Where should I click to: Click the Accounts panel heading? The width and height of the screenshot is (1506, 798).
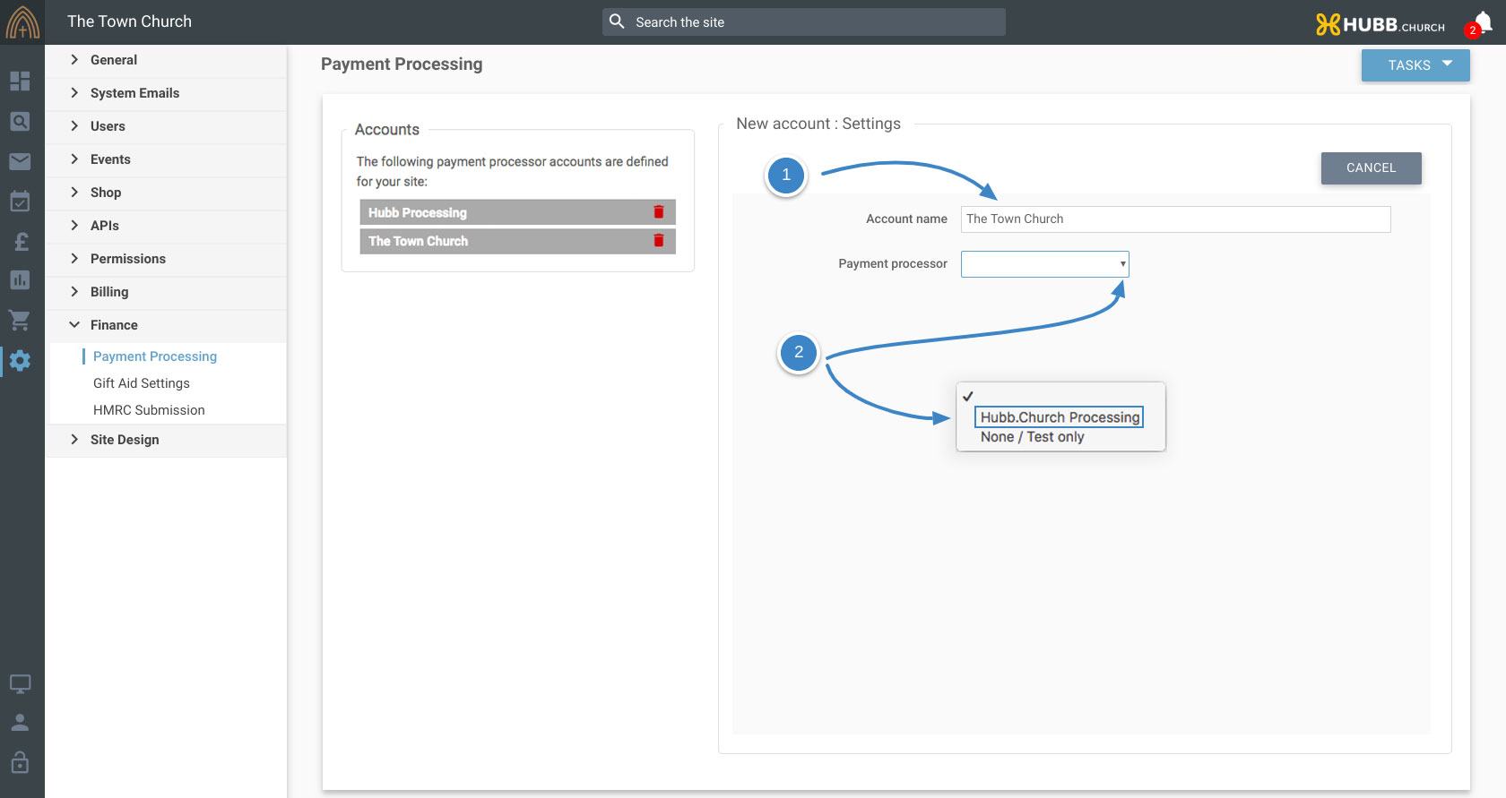coord(387,130)
